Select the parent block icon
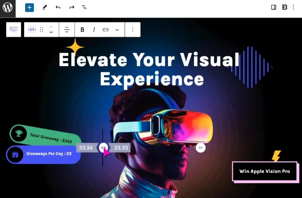Screen dimensions: 302x198 click(13, 29)
